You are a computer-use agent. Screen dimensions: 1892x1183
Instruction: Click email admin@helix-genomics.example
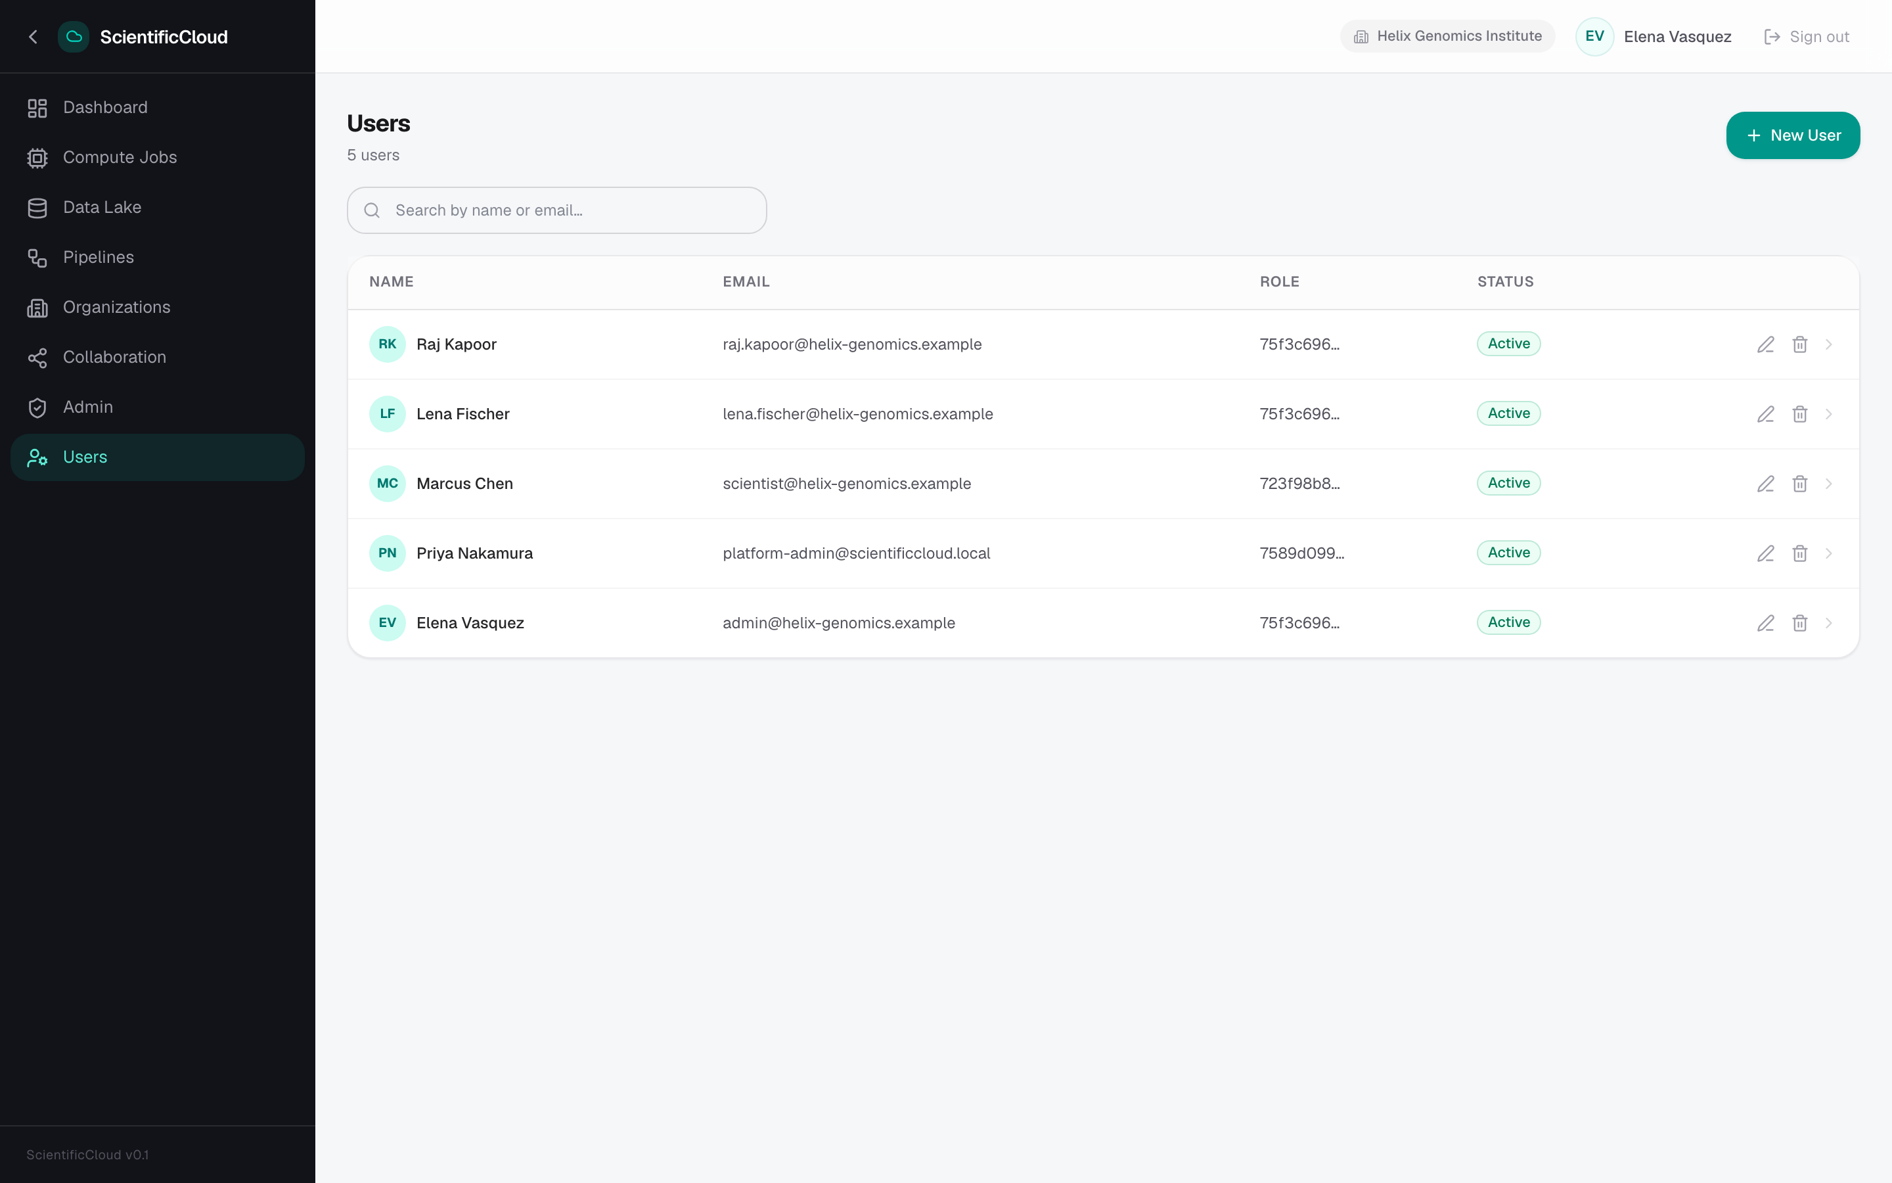click(x=839, y=623)
